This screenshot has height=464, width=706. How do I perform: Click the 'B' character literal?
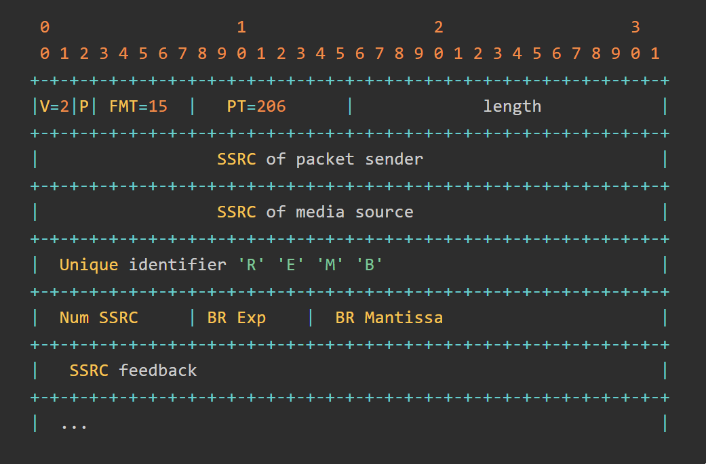[x=370, y=265]
